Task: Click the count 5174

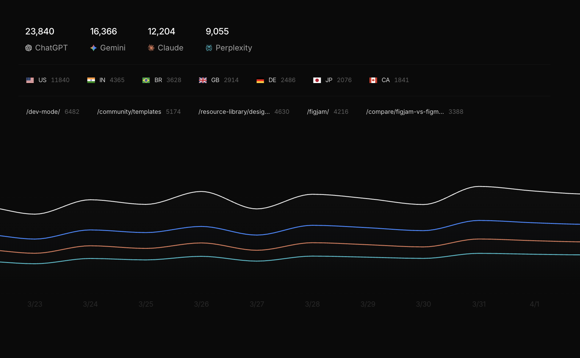Action: (173, 112)
